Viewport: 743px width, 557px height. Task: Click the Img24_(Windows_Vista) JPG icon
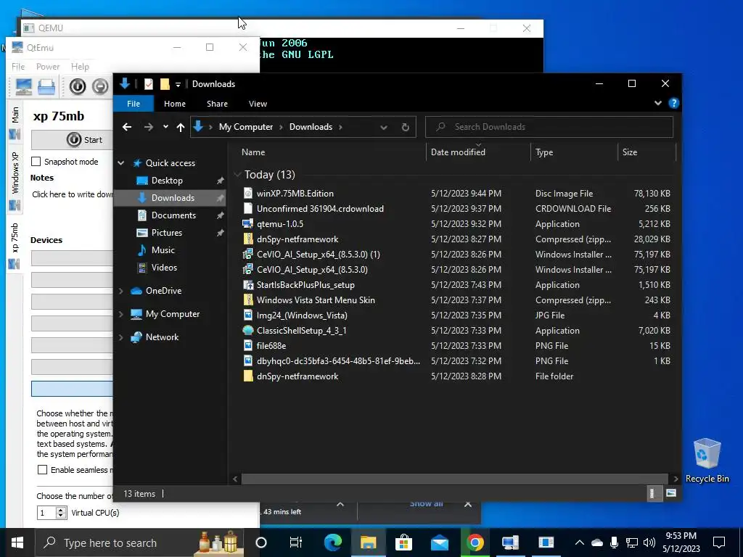coord(248,315)
